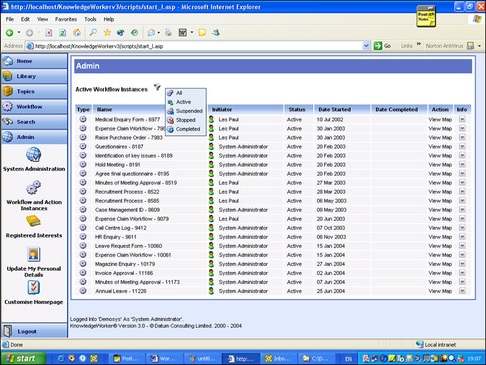This screenshot has height=365, width=486.
Task: Click the Refresh page toolbar icon
Action: coord(63,32)
